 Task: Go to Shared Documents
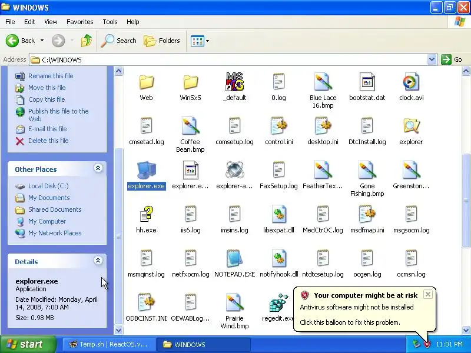(x=55, y=209)
